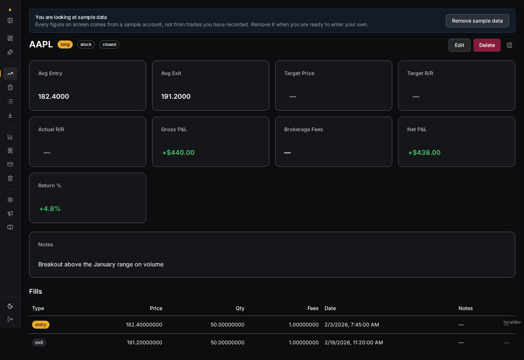
Task: Click the exit fill quantity 50.00000000
Action: [227, 343]
